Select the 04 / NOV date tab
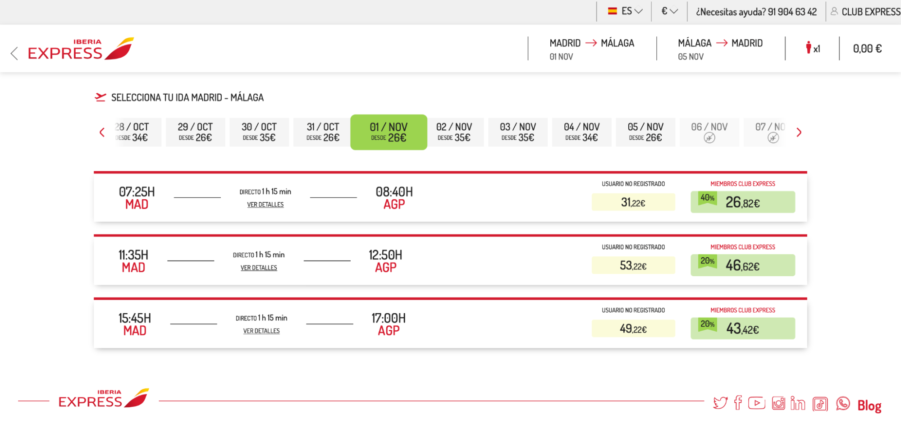Screen dimensions: 901x433 582,132
